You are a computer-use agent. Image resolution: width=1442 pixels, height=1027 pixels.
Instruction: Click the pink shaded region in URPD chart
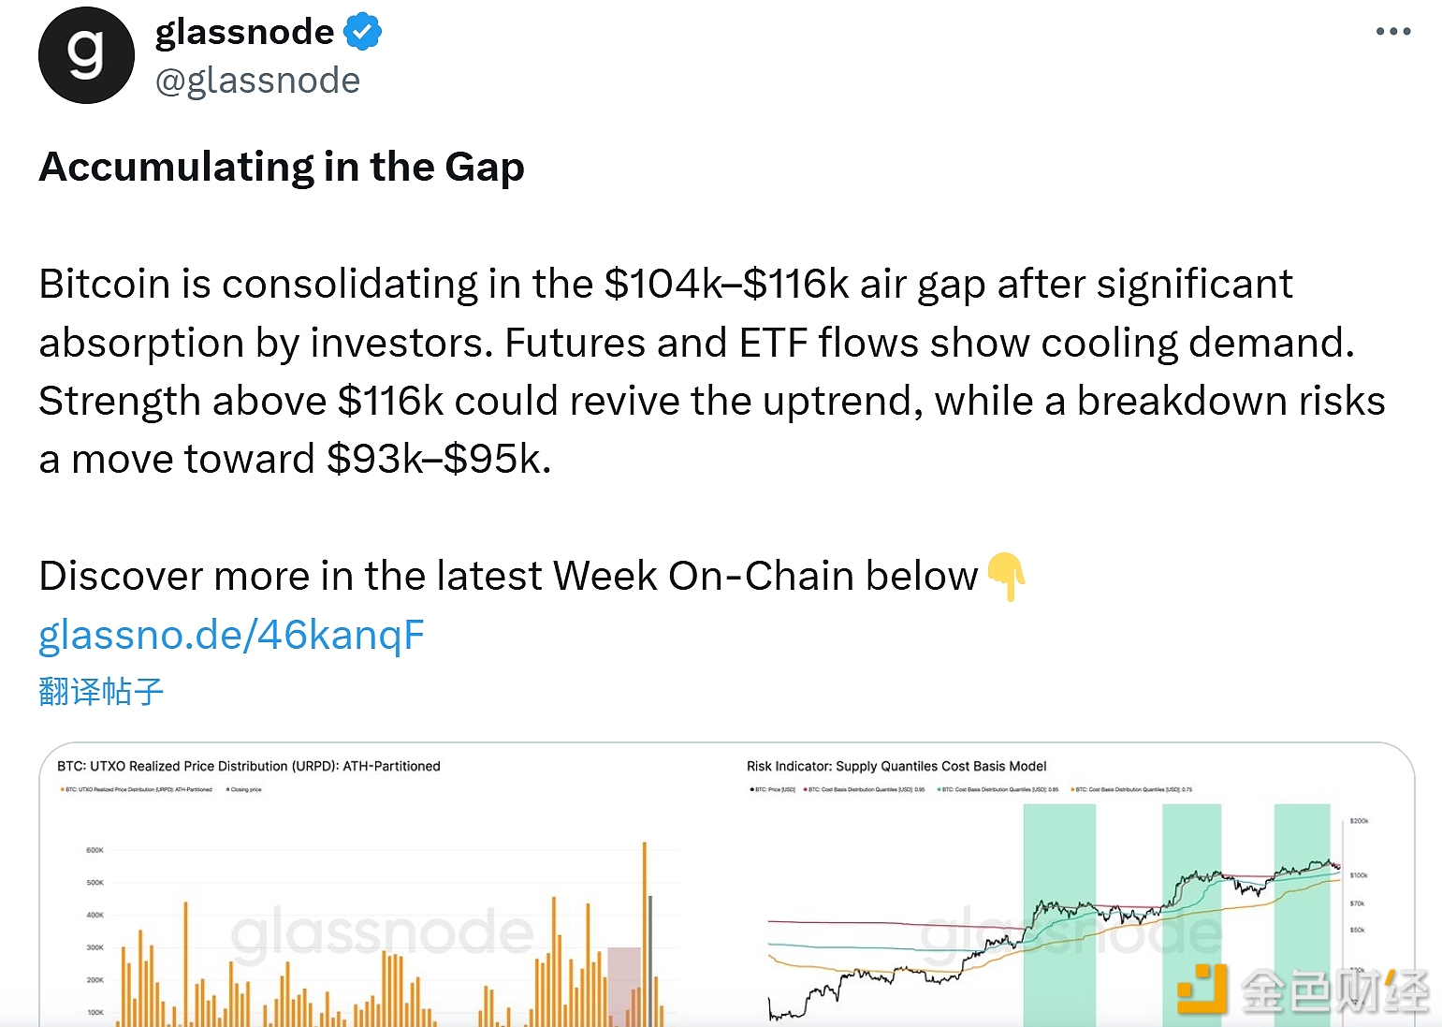point(623,983)
